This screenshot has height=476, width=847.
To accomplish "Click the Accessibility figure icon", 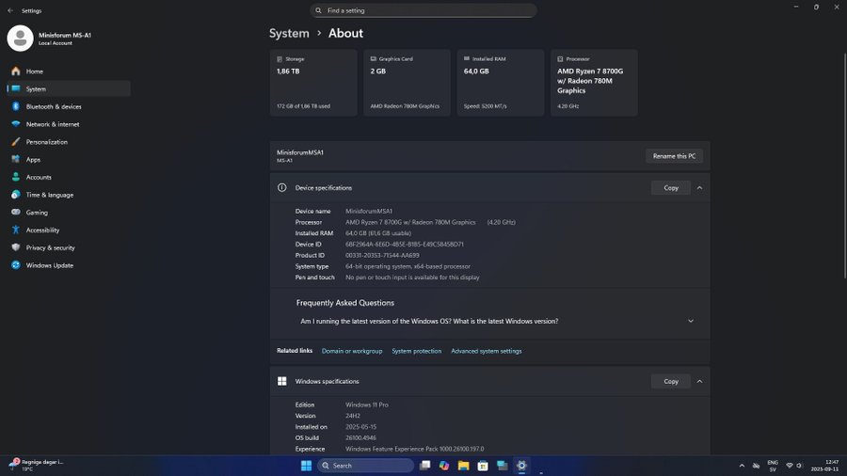I will point(16,230).
